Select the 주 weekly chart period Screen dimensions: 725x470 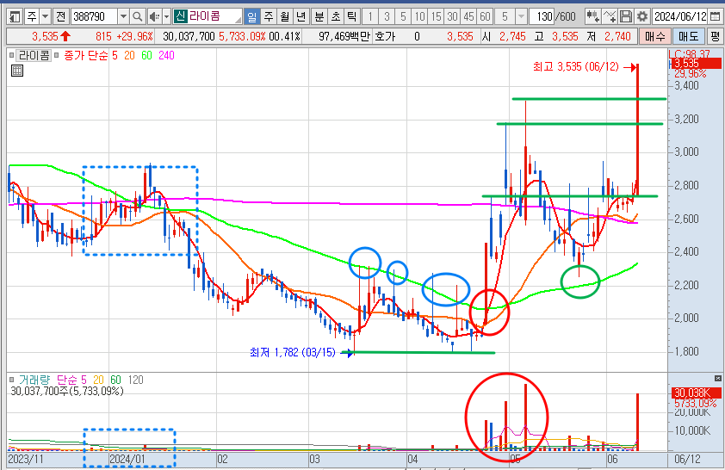coord(268,17)
